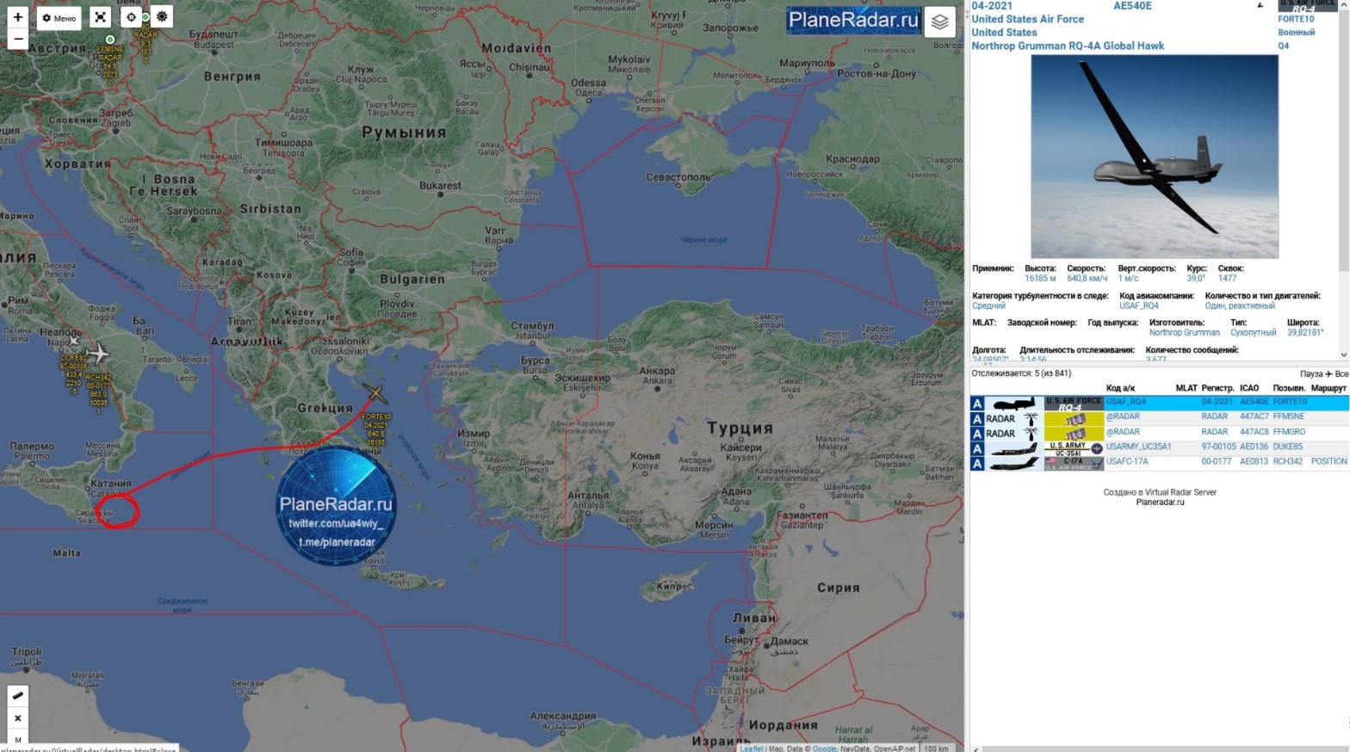Click registration 00-0177 in the list
Viewport: 1350px width, 752px height.
pyautogui.click(x=1217, y=462)
